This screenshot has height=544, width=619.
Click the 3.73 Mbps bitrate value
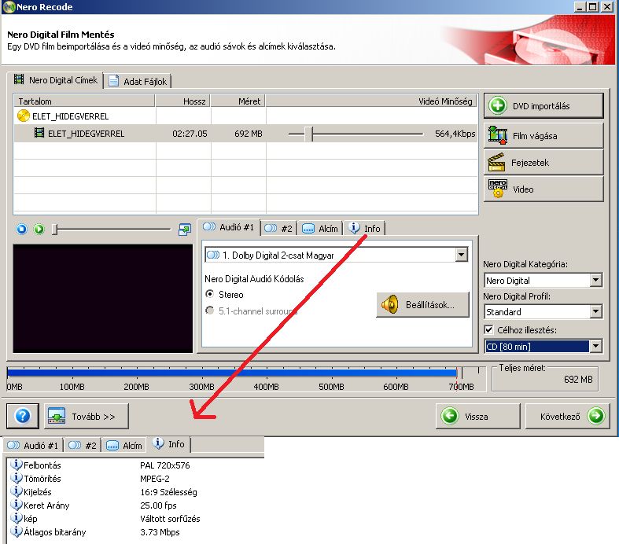[160, 532]
